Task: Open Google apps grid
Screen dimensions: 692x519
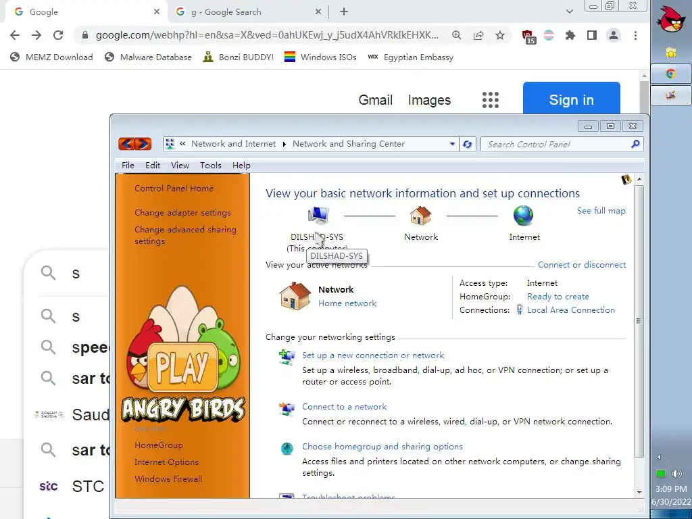Action: click(491, 100)
